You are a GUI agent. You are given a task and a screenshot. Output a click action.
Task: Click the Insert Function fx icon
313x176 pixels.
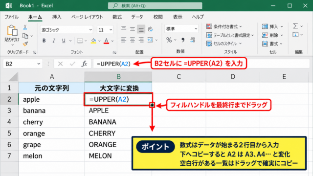(85, 64)
